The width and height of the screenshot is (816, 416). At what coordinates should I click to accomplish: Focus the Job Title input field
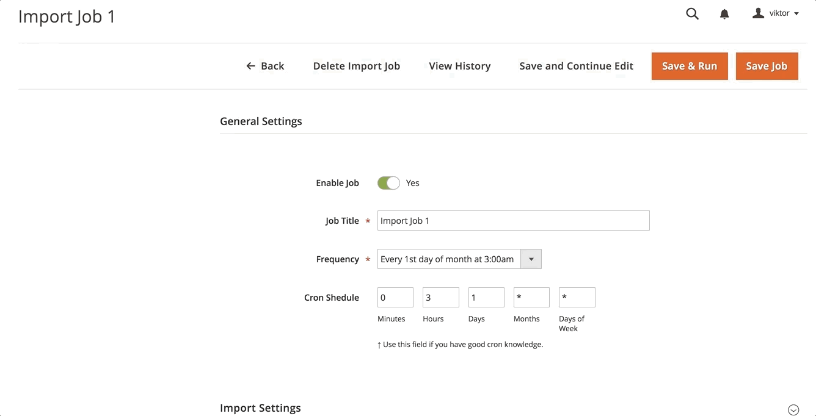pyautogui.click(x=513, y=221)
